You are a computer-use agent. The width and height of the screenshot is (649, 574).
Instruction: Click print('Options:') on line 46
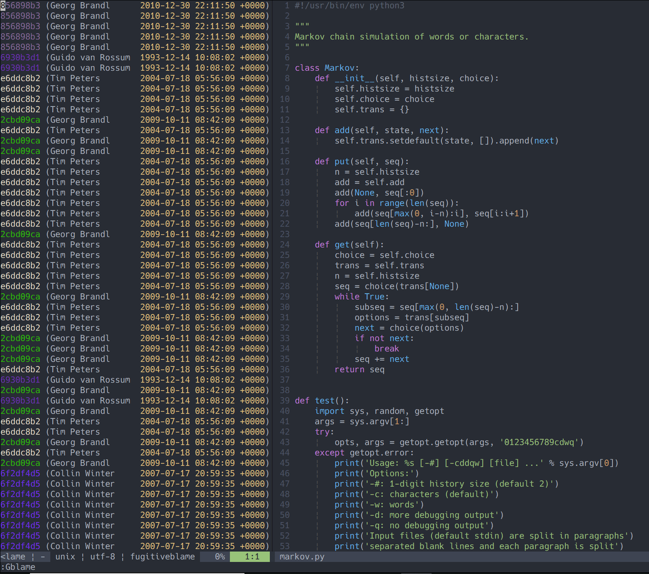[377, 473]
